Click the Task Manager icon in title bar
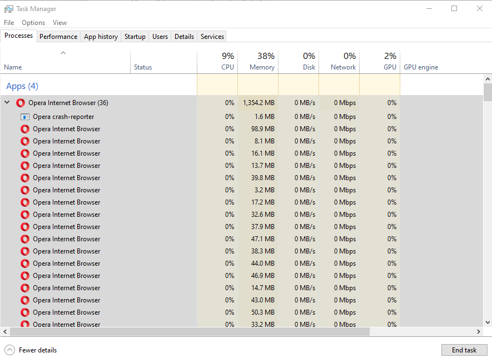The height and width of the screenshot is (363, 492). click(x=8, y=9)
